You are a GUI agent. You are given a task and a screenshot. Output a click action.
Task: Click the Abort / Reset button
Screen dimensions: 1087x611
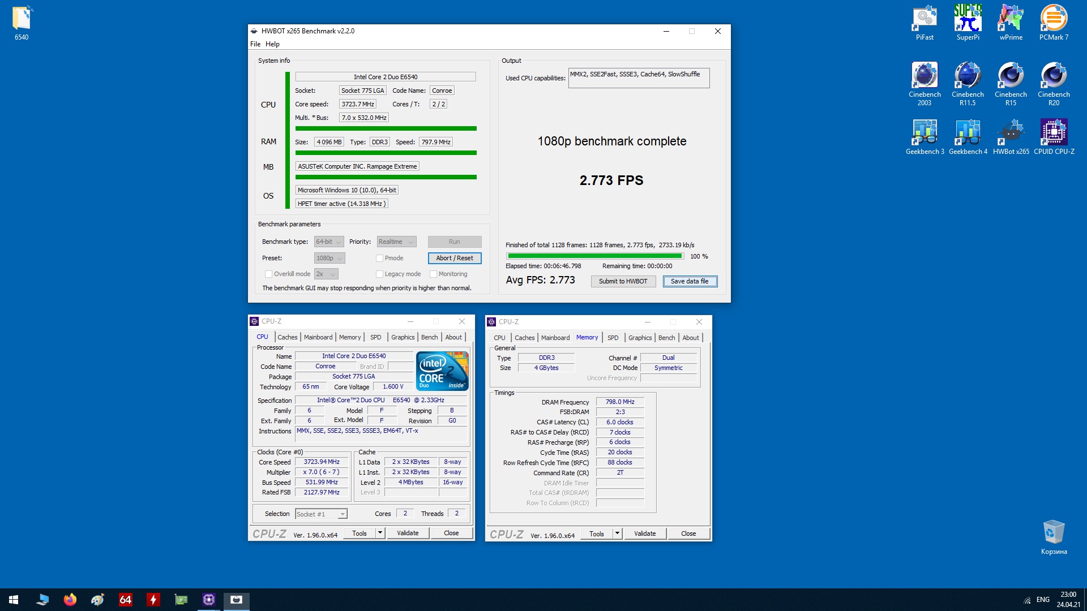click(x=455, y=258)
